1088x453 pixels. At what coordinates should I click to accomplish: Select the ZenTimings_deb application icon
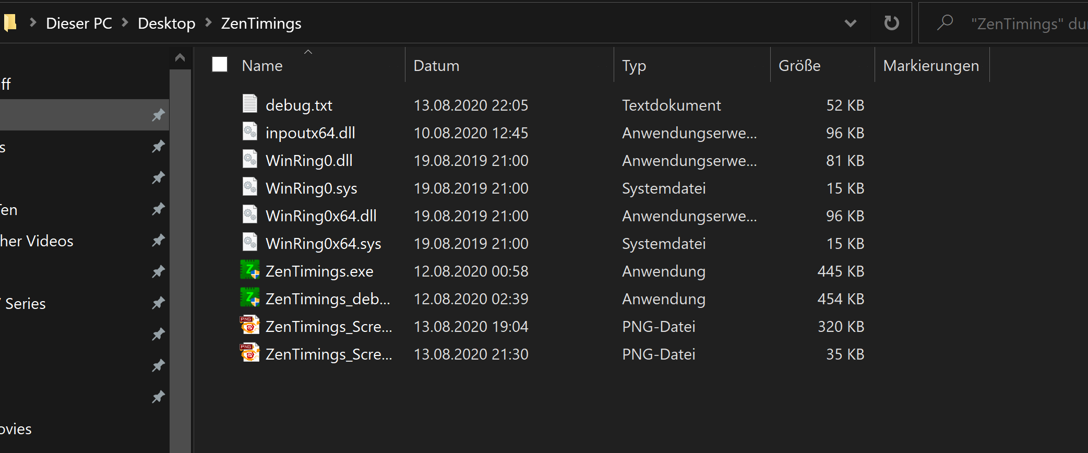[x=250, y=298]
